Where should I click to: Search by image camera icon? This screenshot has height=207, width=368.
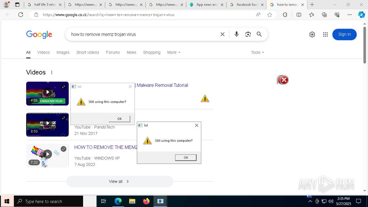pyautogui.click(x=248, y=34)
